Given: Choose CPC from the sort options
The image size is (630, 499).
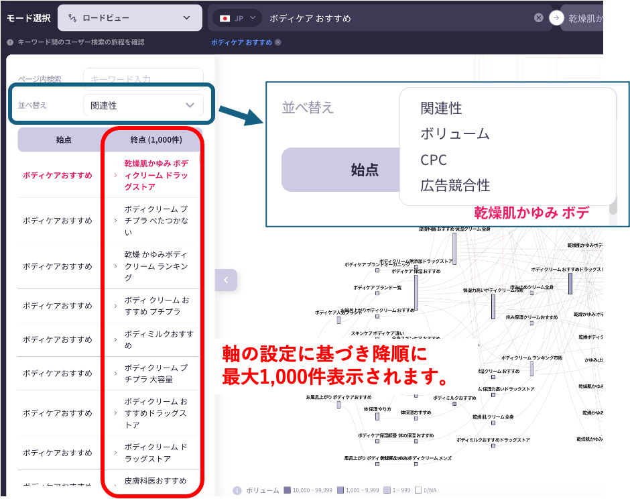Looking at the screenshot, I should tap(434, 160).
